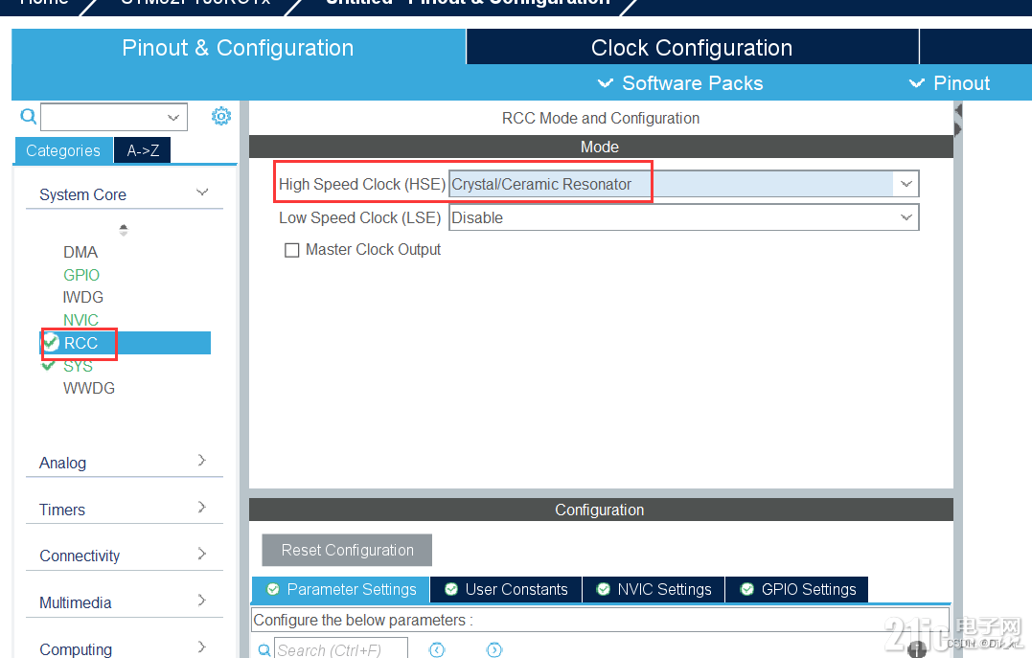Click the green check icon beside RCC
Viewport: 1032px width, 658px height.
click(x=51, y=342)
